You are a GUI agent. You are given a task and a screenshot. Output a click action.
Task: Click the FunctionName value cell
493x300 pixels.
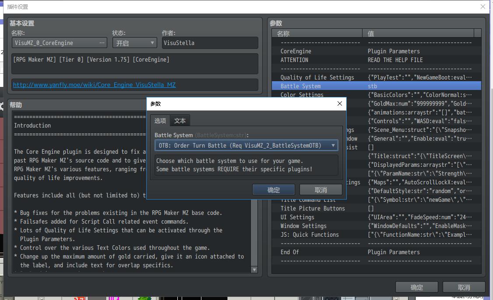pyautogui.click(x=419, y=235)
